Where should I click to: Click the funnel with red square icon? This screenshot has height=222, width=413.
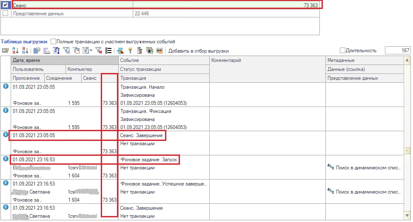pyautogui.click(x=76, y=51)
